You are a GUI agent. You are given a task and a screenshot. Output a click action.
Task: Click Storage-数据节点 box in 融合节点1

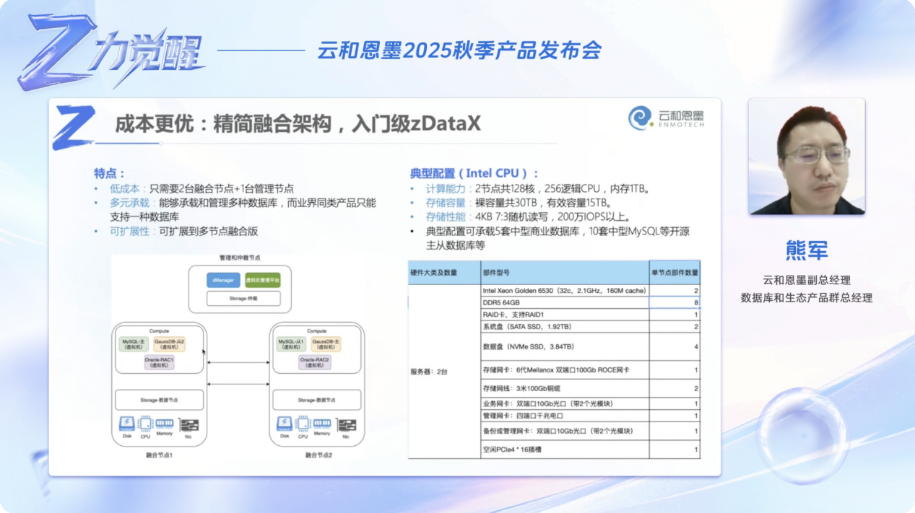[x=160, y=399]
